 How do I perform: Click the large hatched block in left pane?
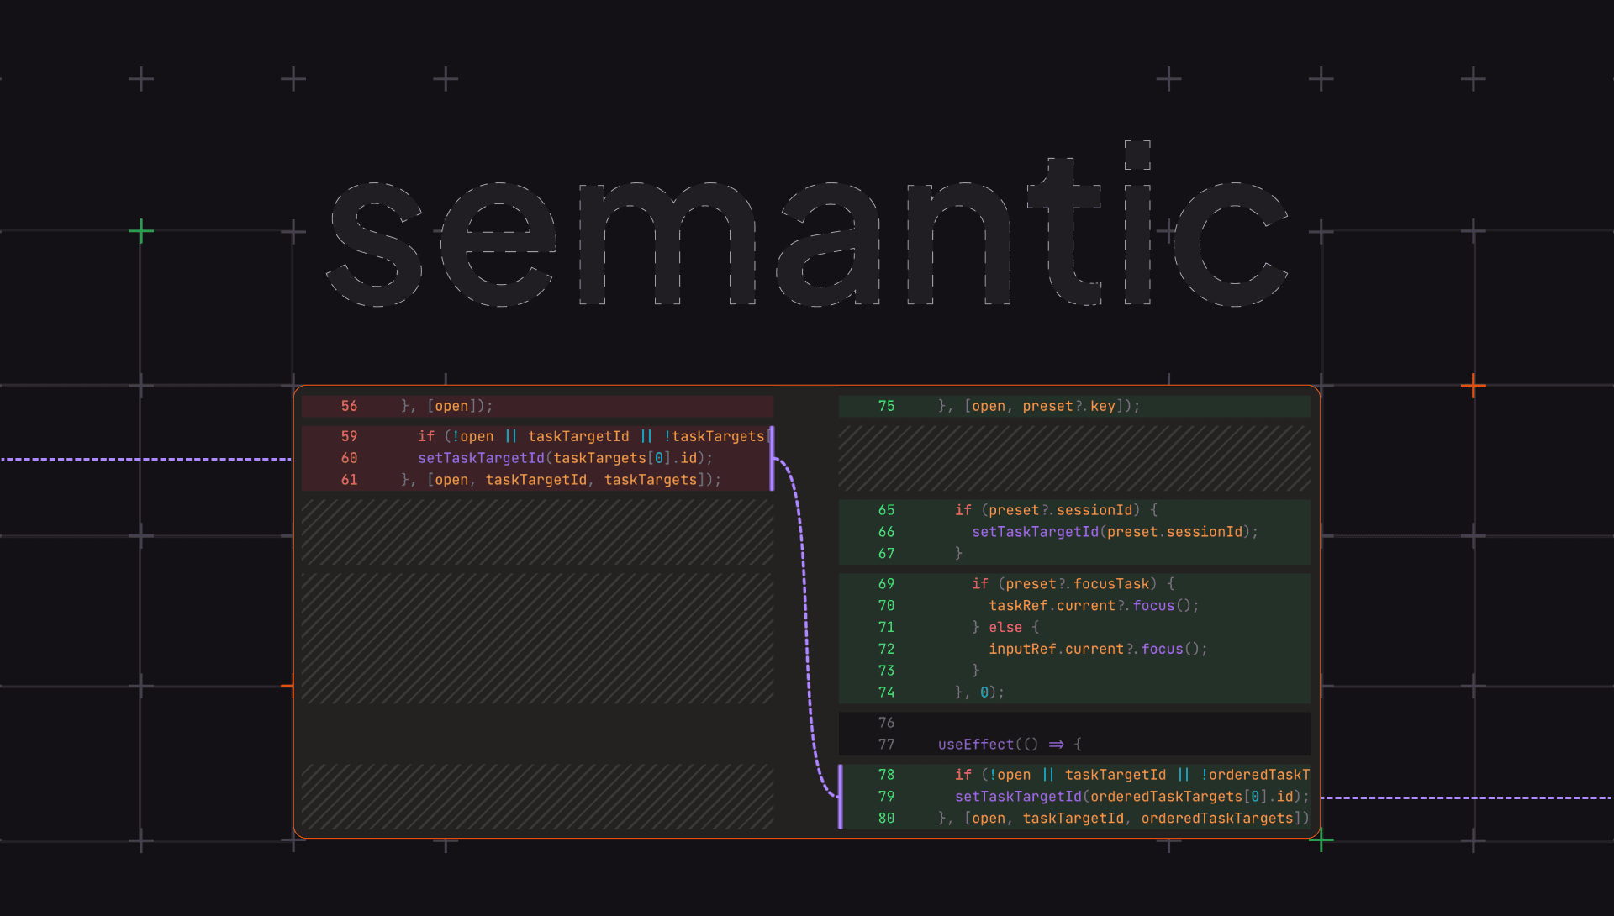(537, 639)
